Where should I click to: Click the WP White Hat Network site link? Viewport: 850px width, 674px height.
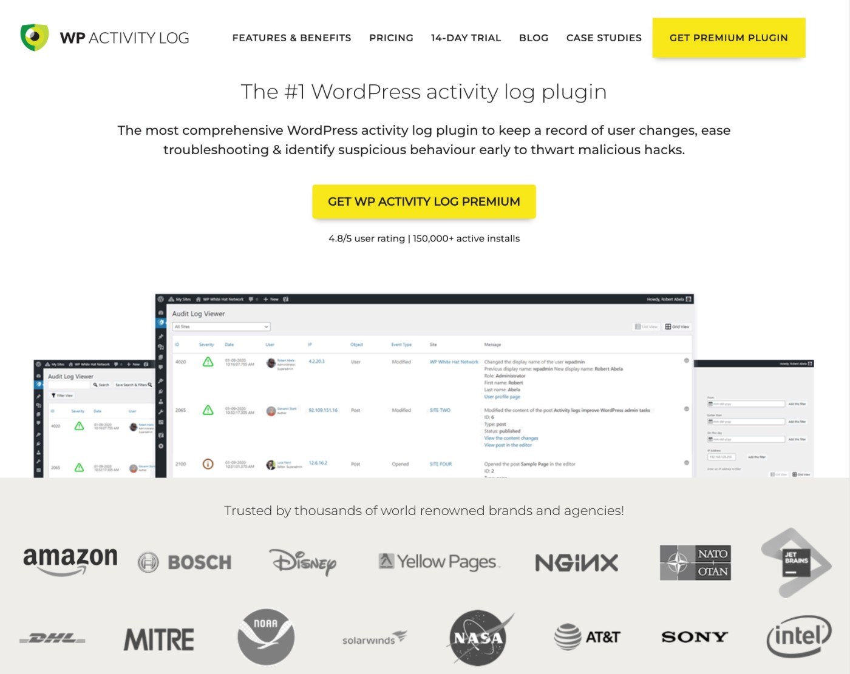454,362
